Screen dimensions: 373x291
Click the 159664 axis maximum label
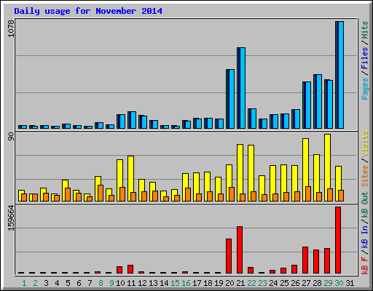click(11, 218)
